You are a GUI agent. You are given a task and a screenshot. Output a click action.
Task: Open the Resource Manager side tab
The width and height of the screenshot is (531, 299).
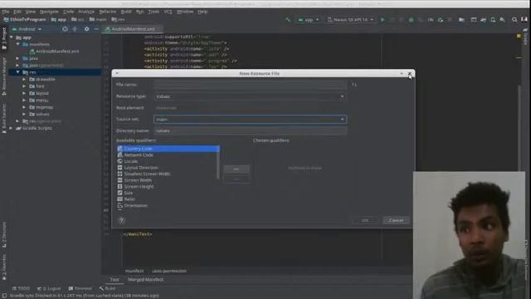tap(4, 76)
